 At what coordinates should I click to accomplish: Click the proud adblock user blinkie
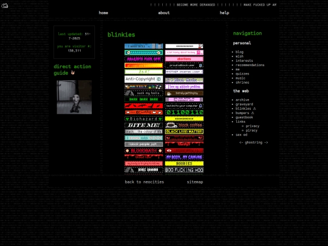pyautogui.click(x=184, y=65)
